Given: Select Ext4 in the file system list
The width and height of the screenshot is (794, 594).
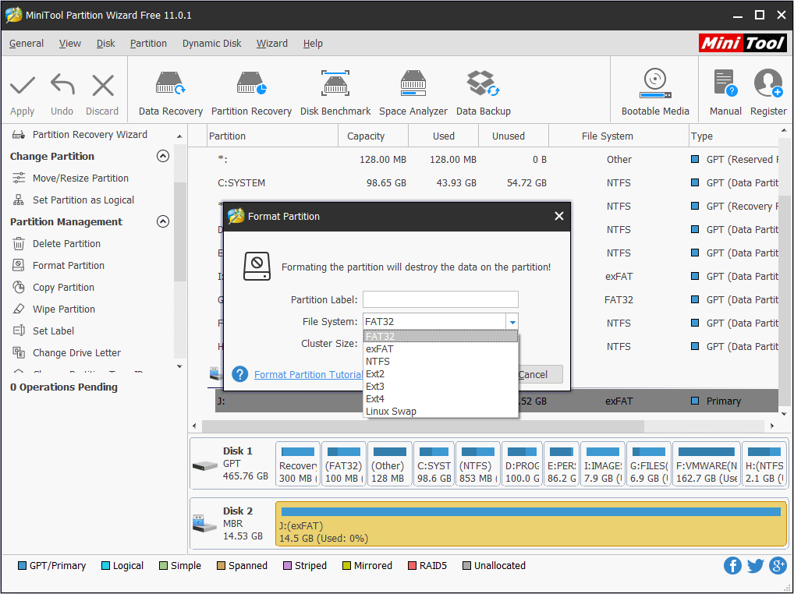Looking at the screenshot, I should pyautogui.click(x=375, y=399).
